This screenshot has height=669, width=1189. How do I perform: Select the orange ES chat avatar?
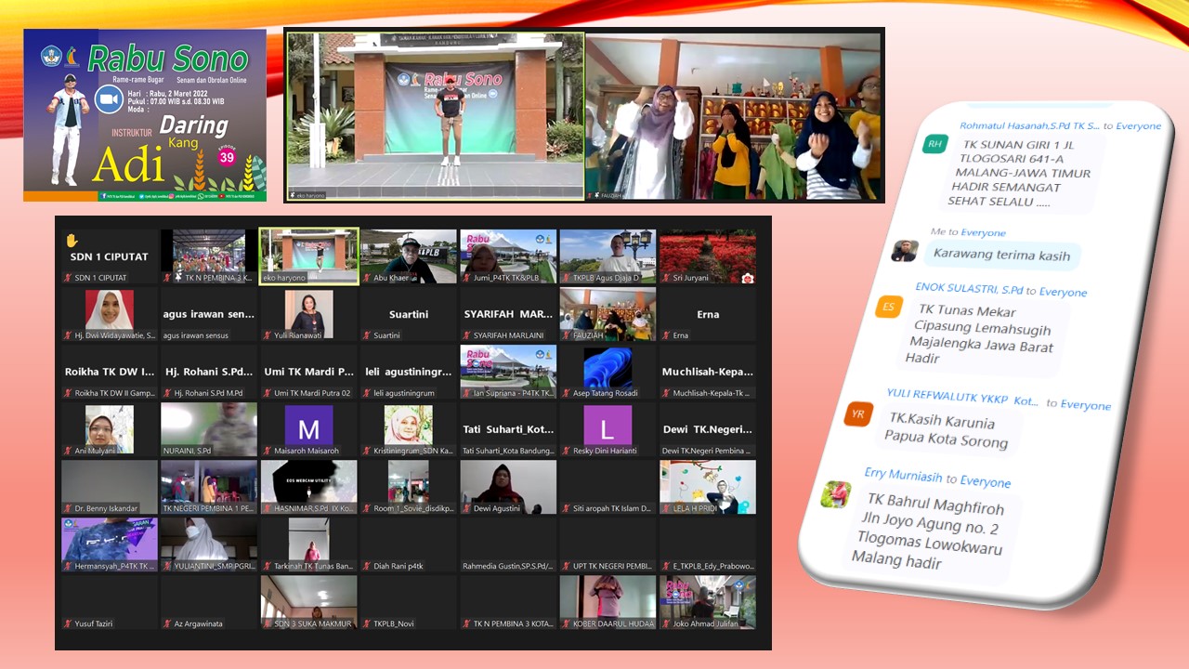click(x=888, y=307)
